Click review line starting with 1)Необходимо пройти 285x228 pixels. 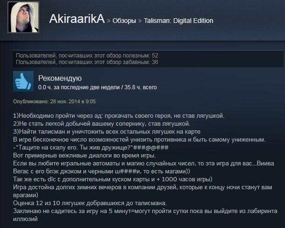tap(118, 116)
